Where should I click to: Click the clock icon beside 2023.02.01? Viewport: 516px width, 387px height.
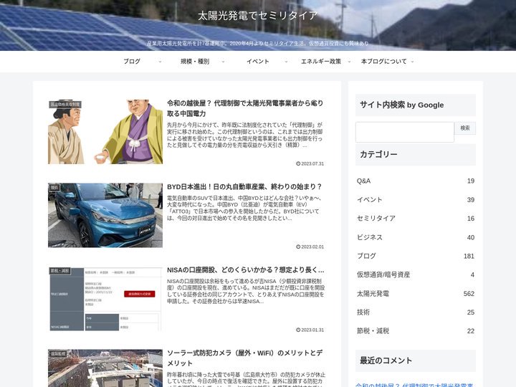pos(298,247)
